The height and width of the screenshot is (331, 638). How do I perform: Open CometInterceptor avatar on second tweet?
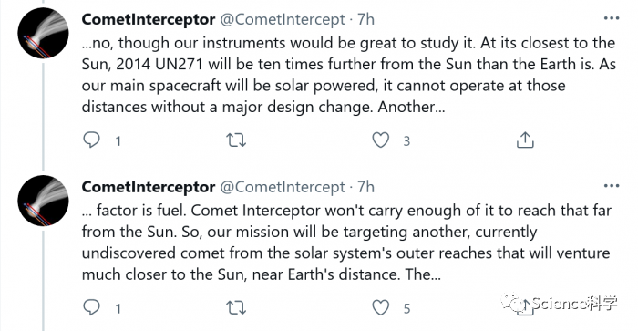tap(43, 201)
